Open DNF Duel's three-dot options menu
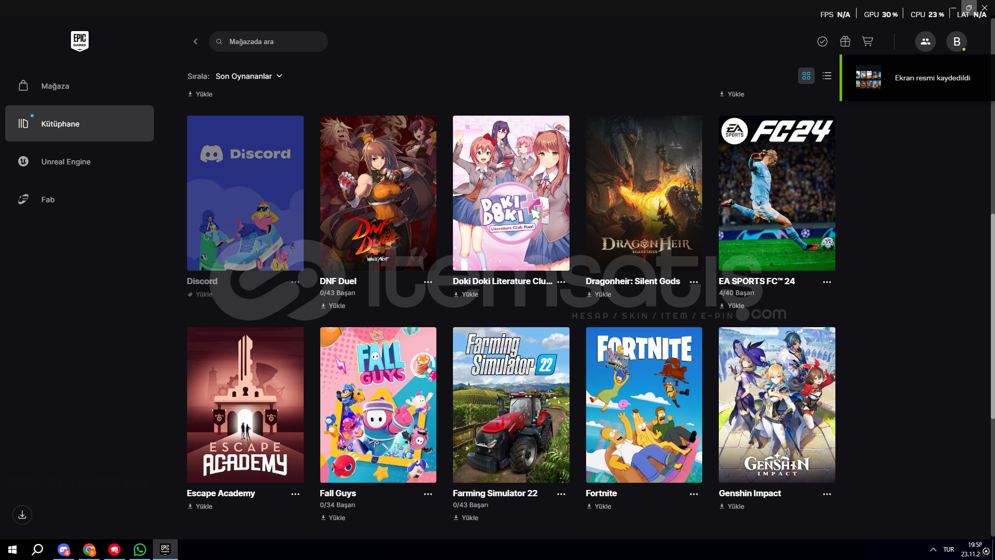 (x=428, y=282)
